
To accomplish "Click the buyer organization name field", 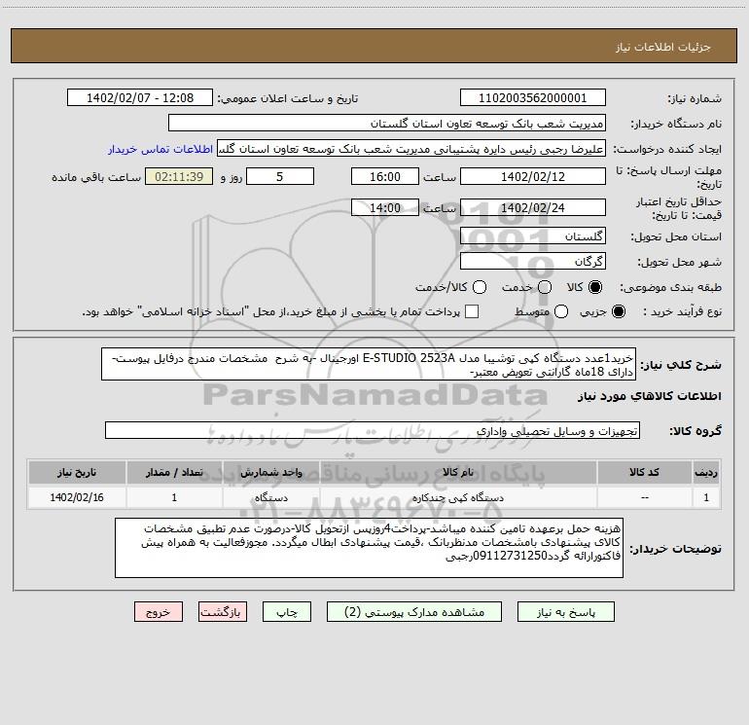I will click(387, 124).
